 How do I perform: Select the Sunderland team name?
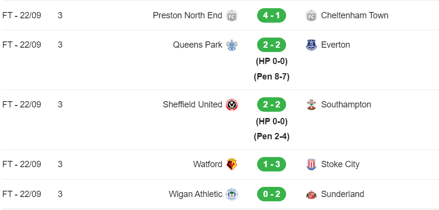coord(343,194)
